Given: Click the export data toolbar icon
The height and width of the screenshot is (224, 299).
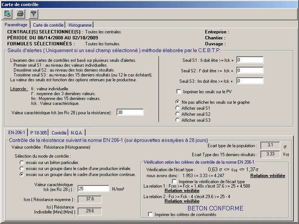Looking at the screenshot, I should [x=8, y=14].
